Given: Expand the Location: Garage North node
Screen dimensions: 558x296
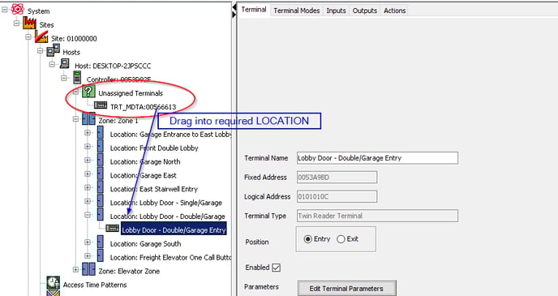Looking at the screenshot, I should (88, 160).
